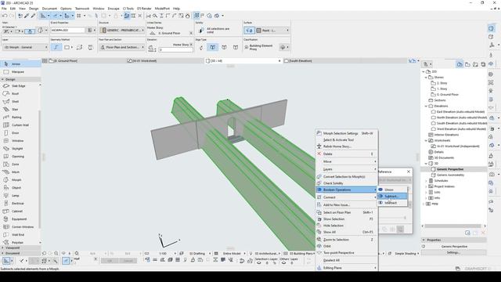The image size is (501, 282).
Task: Choose Subtract from Boolean Operations submenu
Action: (392, 196)
